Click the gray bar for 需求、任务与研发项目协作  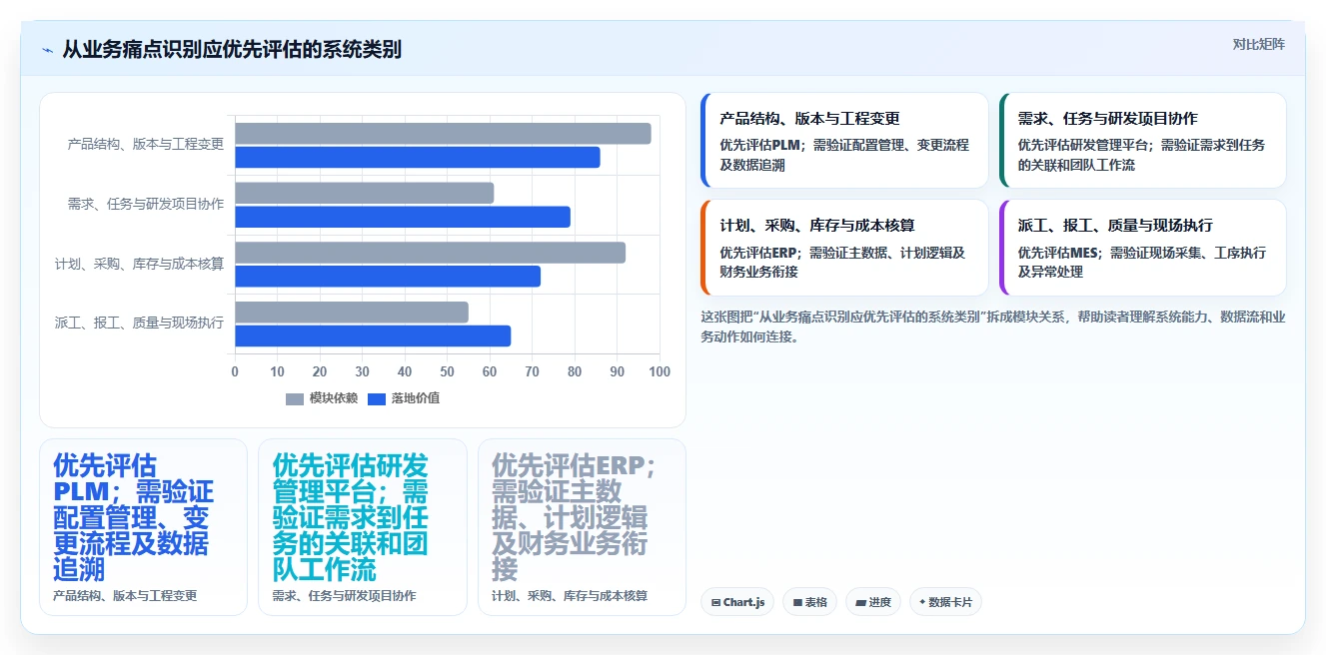point(365,193)
